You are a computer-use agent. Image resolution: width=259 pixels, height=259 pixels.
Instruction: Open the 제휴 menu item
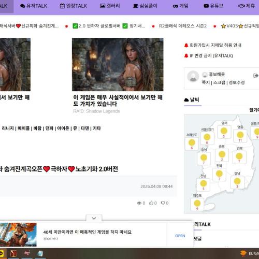tap(247, 6)
